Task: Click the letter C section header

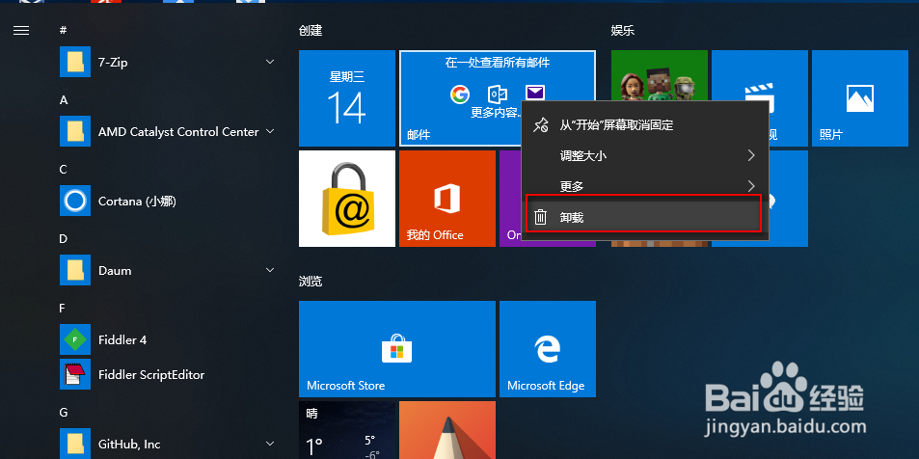Action: click(64, 170)
